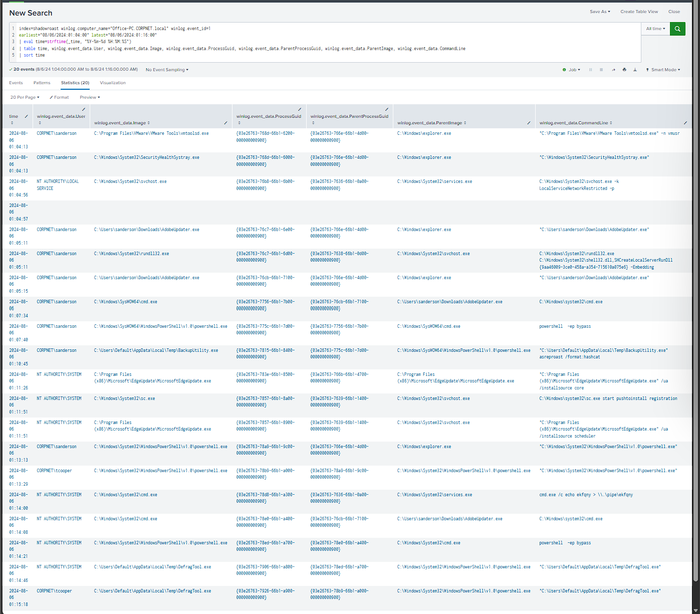Edit winlog.event_data.CommandLine column pencil icon

click(x=685, y=123)
